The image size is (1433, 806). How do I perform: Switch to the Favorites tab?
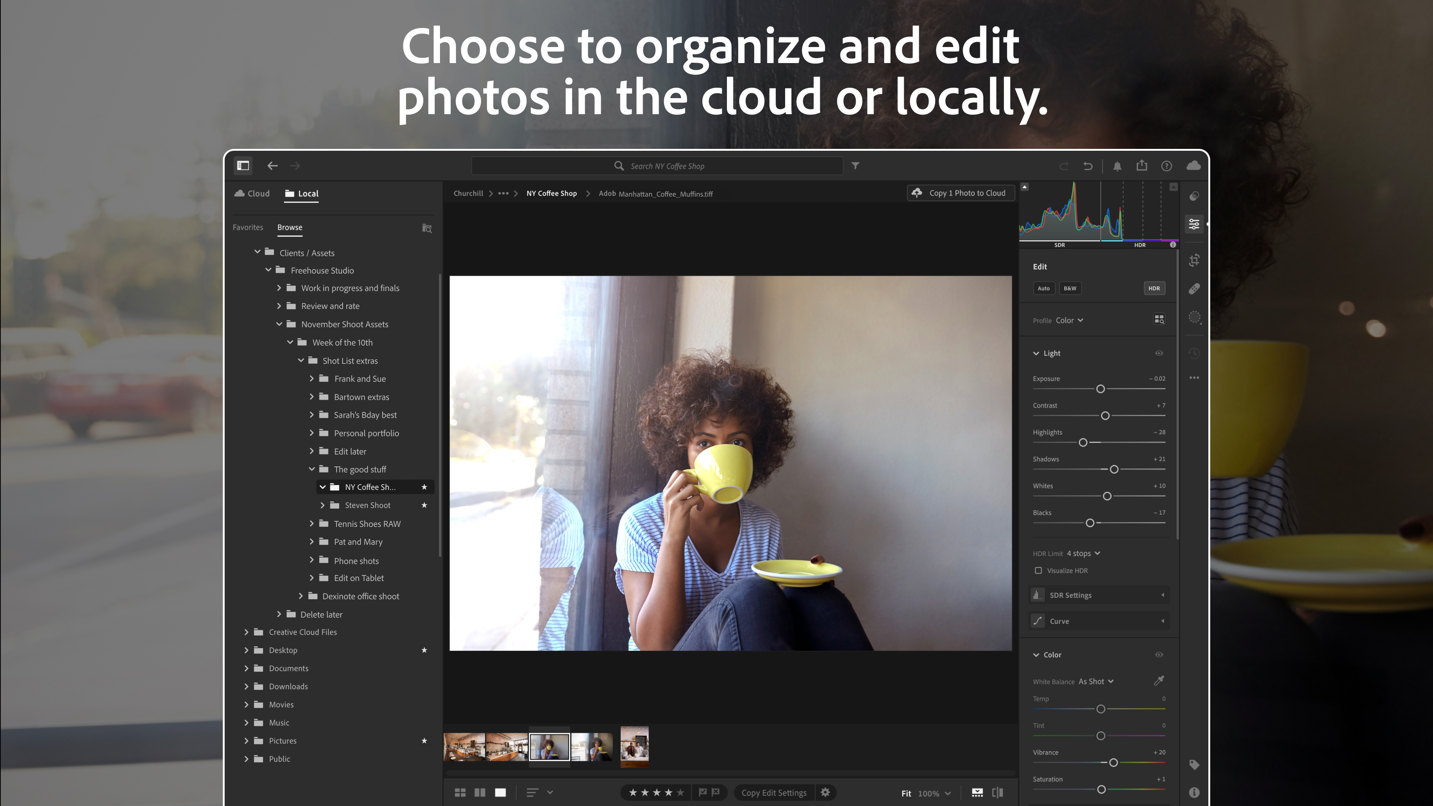[x=247, y=227]
